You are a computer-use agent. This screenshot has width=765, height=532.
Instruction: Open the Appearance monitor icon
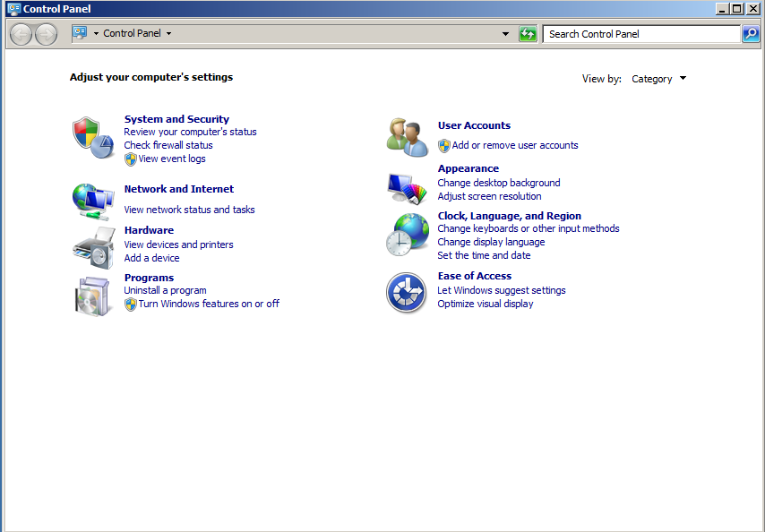pyautogui.click(x=408, y=188)
